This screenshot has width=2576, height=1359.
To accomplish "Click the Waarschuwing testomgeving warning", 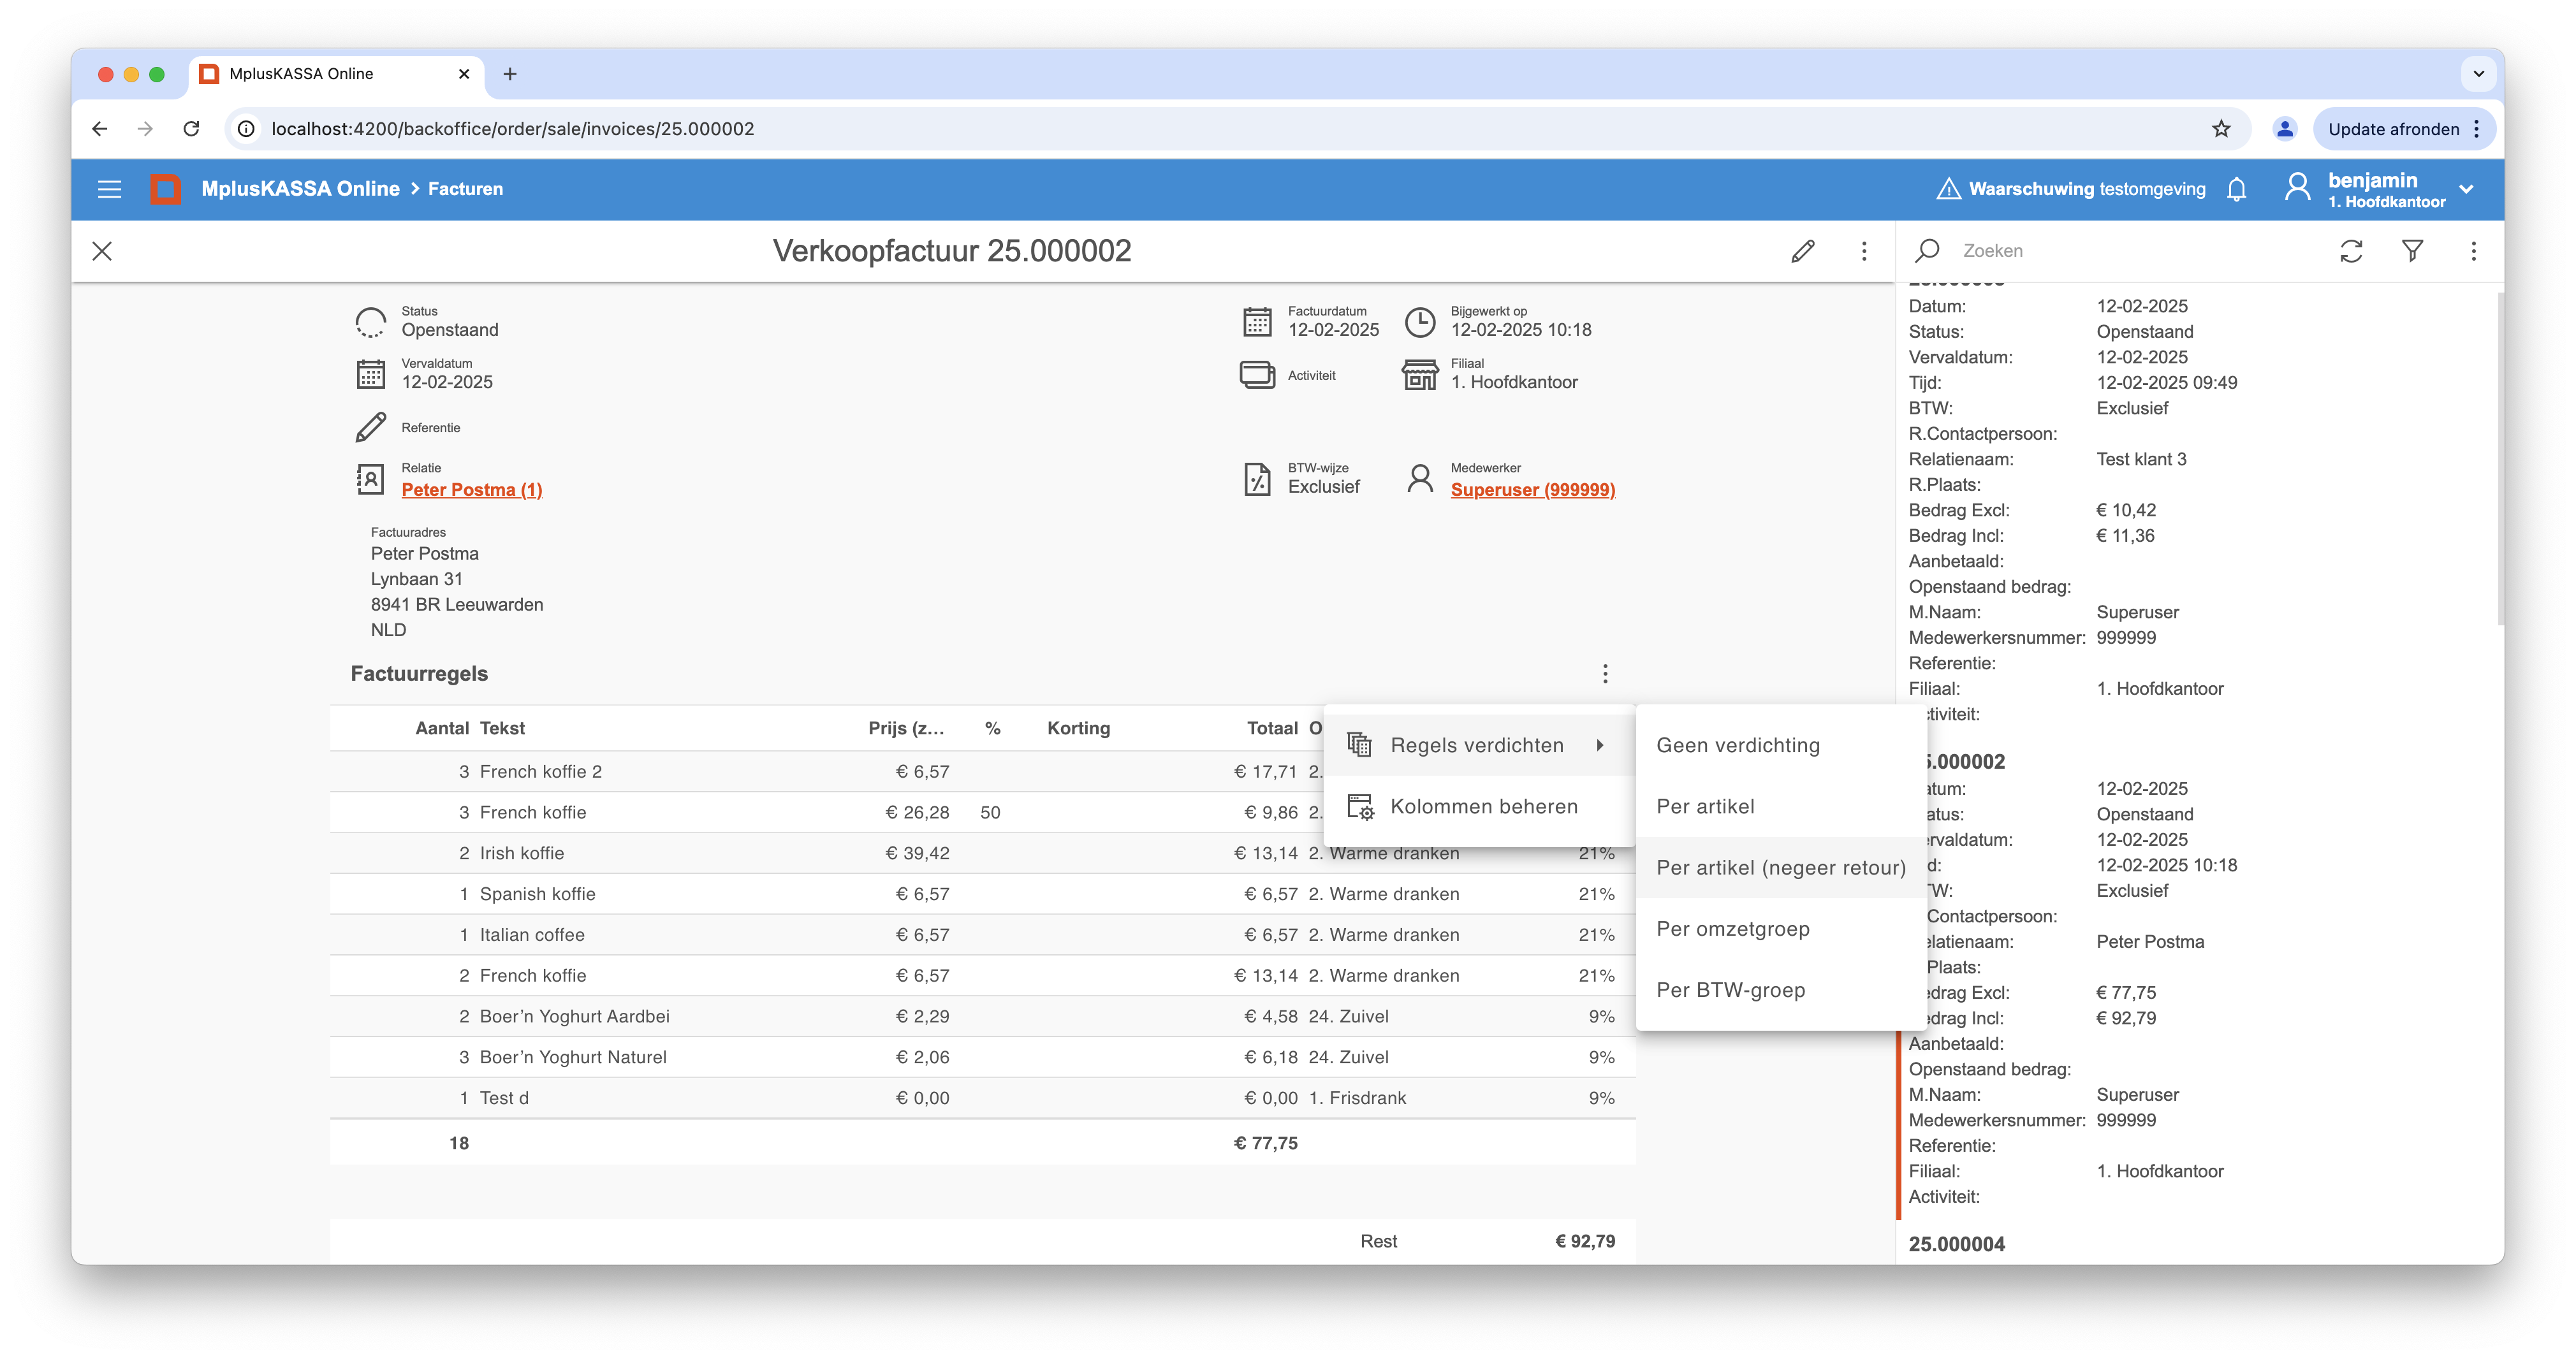I will pyautogui.click(x=2070, y=189).
